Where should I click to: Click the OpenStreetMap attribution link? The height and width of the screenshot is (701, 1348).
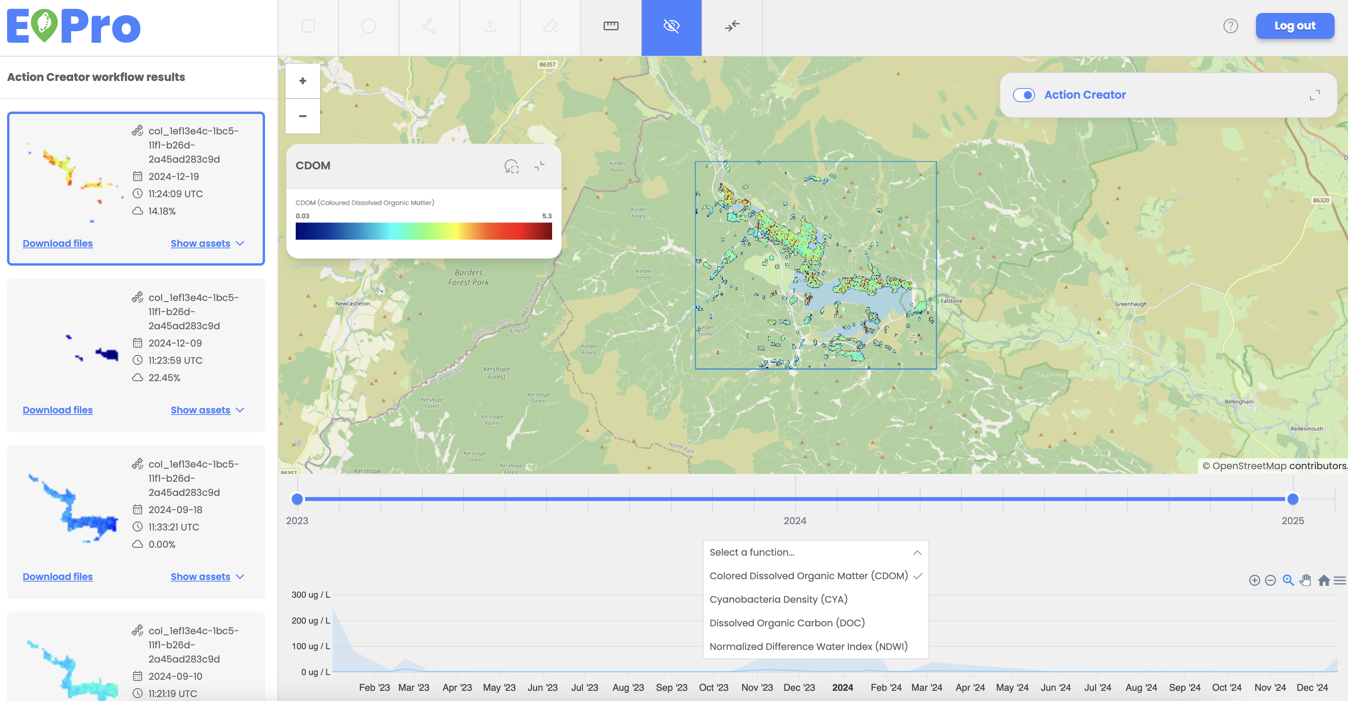(x=1249, y=466)
